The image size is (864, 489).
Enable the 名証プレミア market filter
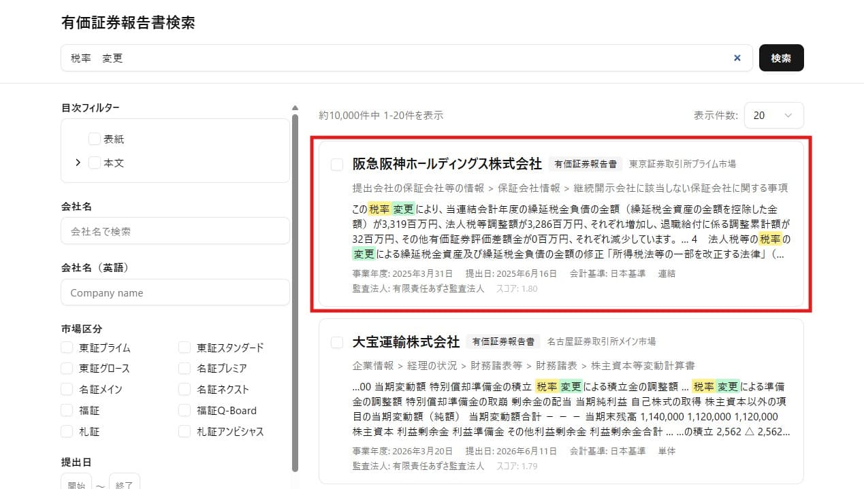tap(185, 369)
